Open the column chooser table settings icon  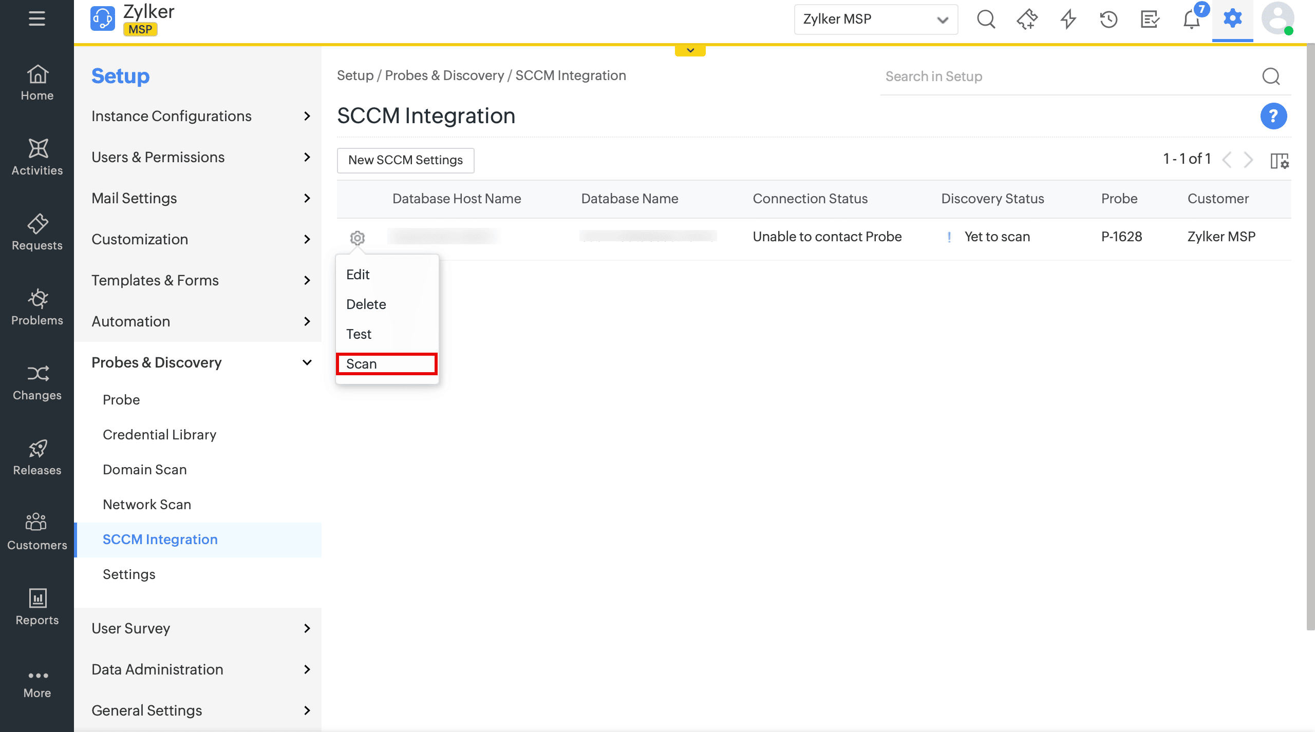[1279, 161]
